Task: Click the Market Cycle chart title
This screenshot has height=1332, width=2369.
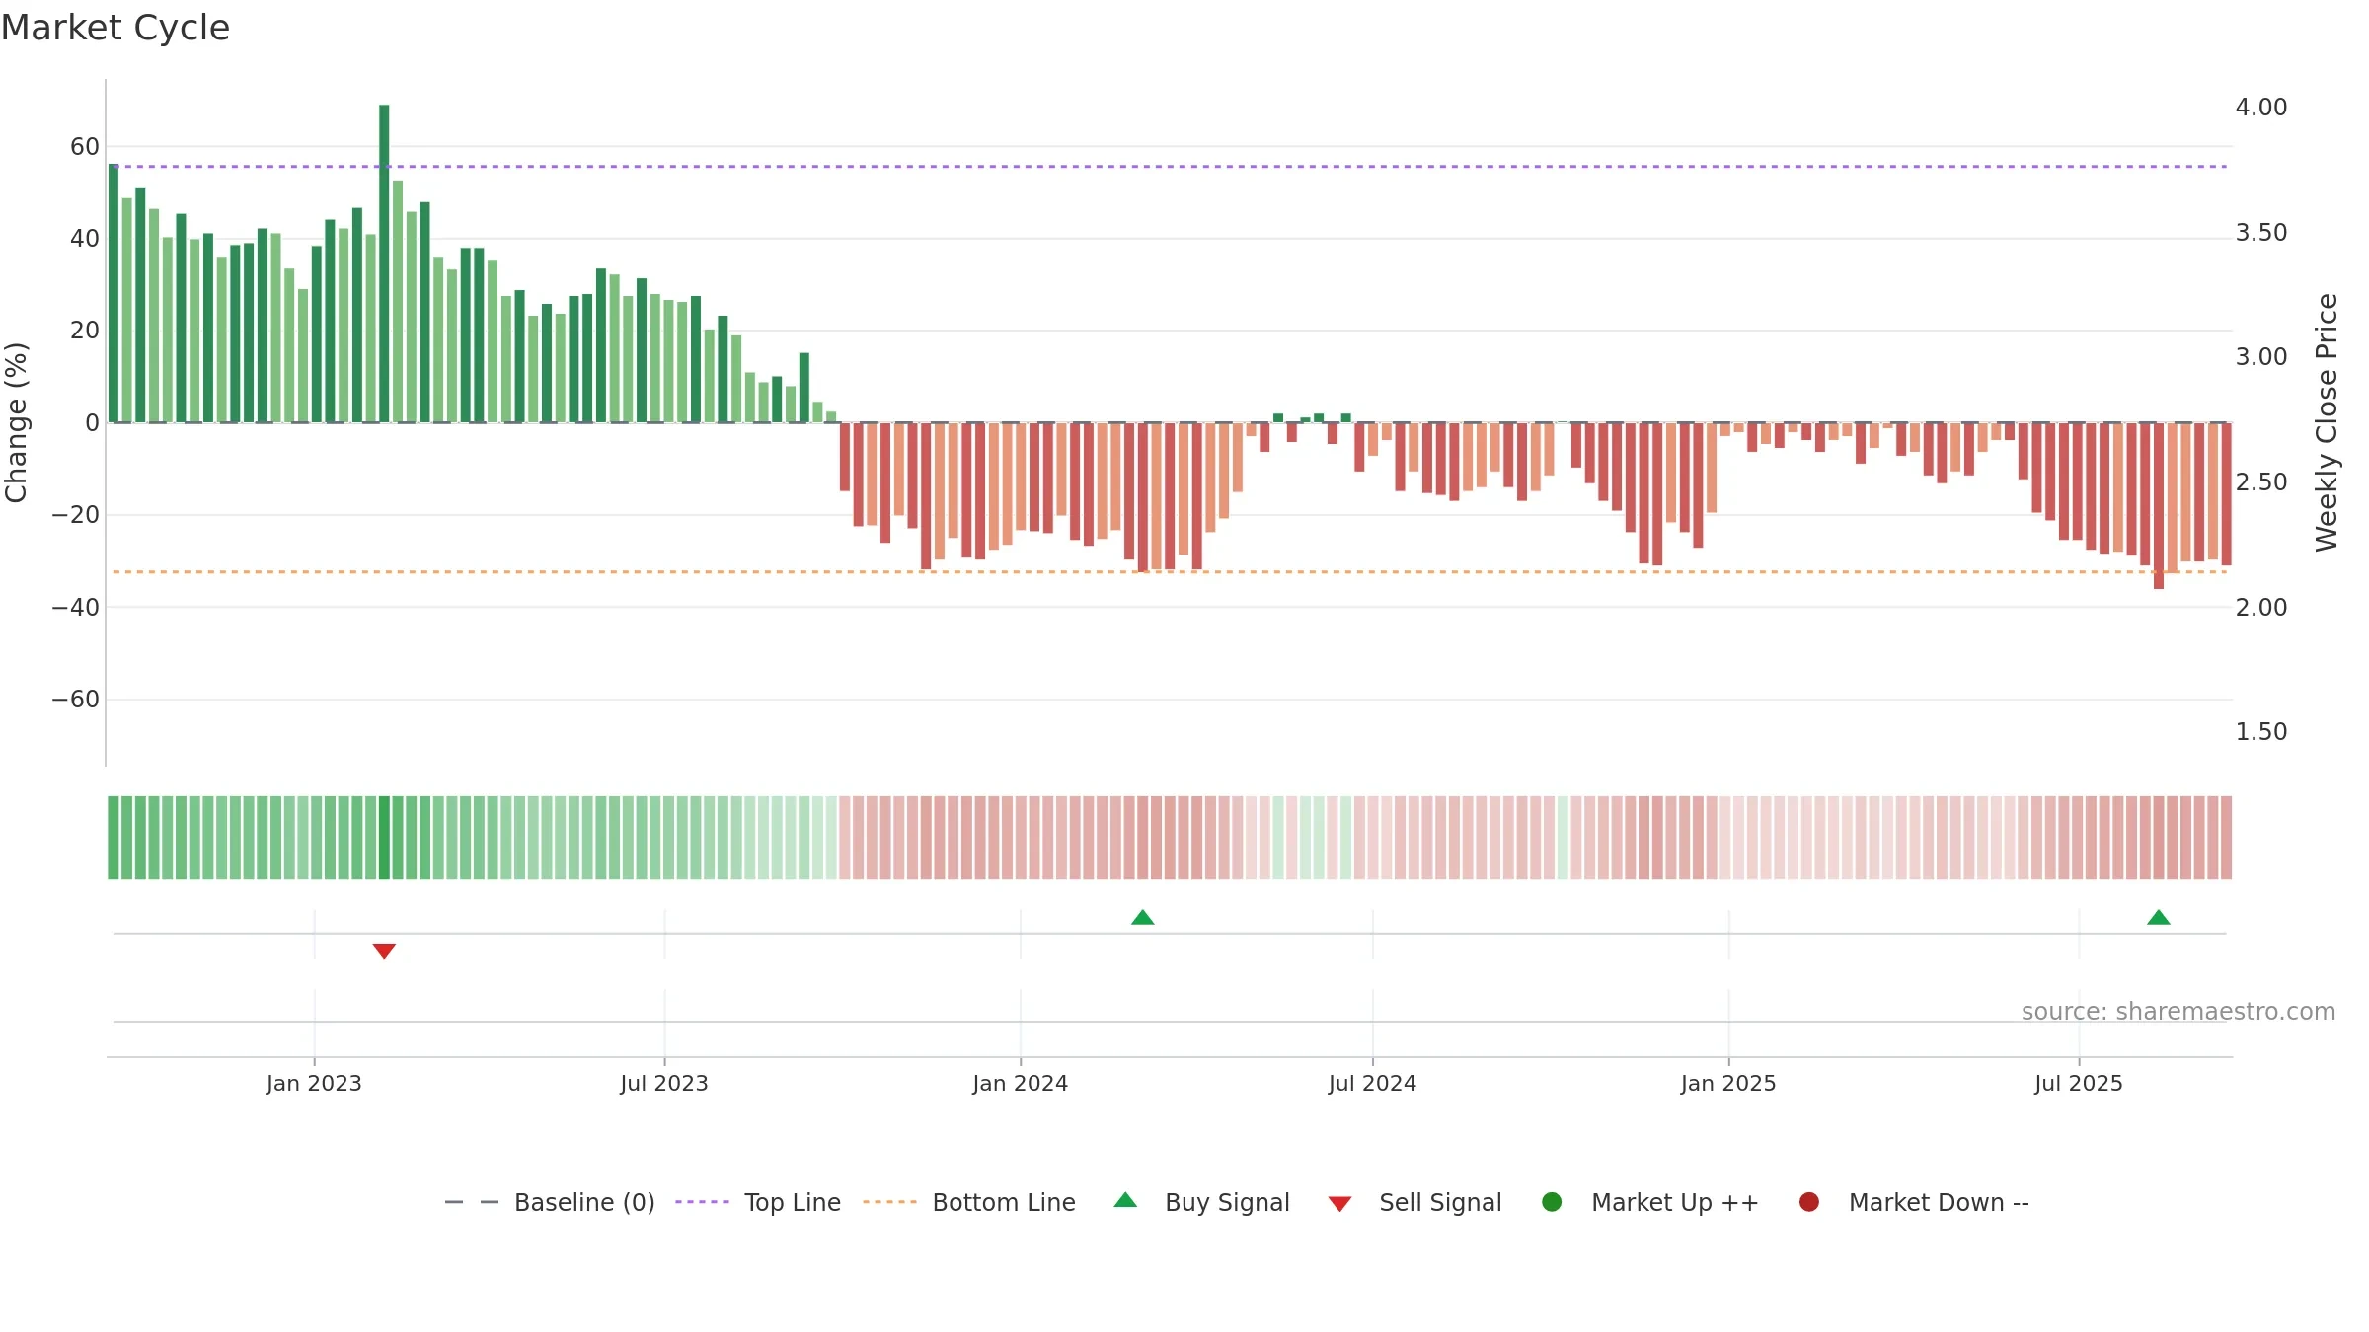Action: 115,28
